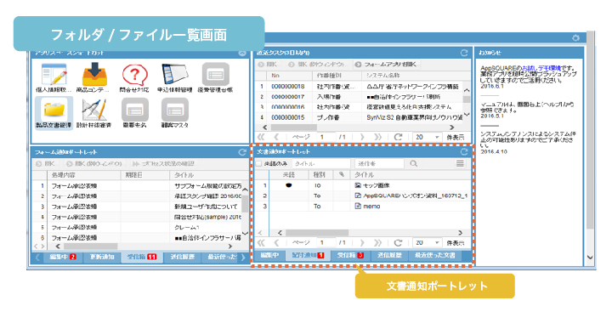Select task row 0000000018
Screen dimensions: 612x323
[x=359, y=86]
